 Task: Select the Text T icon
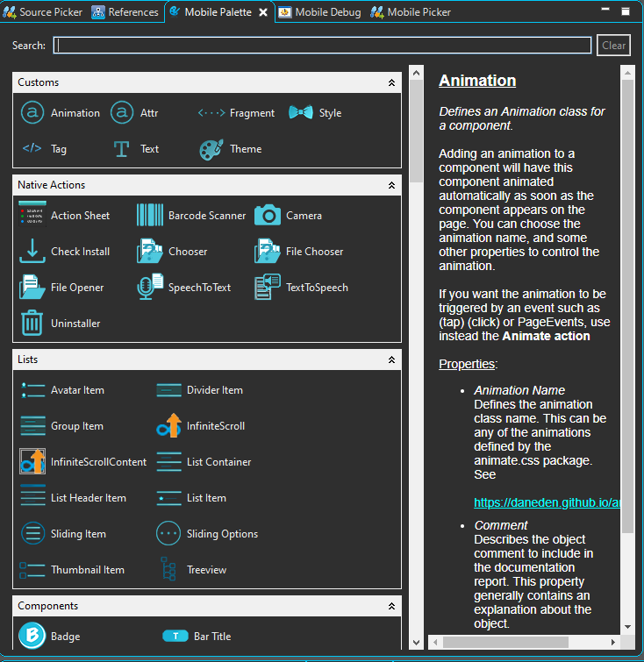(x=122, y=148)
